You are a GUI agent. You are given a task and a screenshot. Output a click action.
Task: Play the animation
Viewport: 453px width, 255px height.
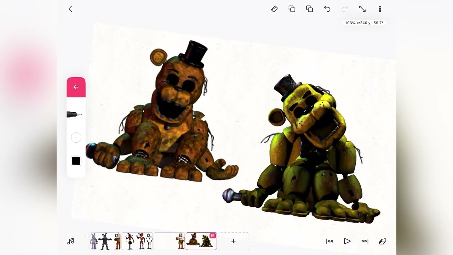[347, 241]
